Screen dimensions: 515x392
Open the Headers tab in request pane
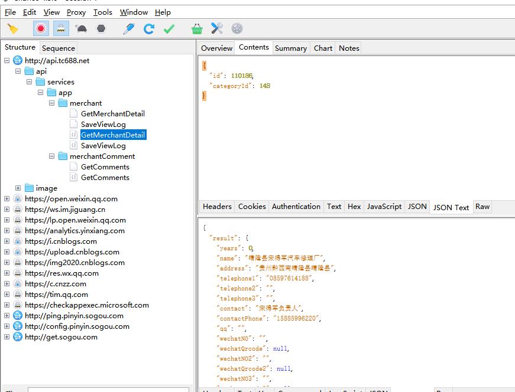coord(217,207)
